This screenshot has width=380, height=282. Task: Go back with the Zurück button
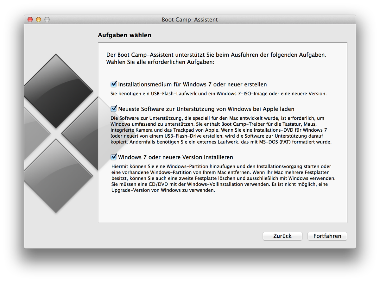tap(282, 236)
